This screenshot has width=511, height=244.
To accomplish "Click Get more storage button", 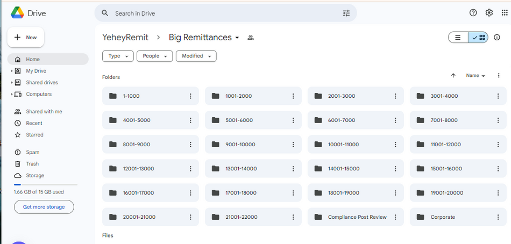I will pos(44,207).
